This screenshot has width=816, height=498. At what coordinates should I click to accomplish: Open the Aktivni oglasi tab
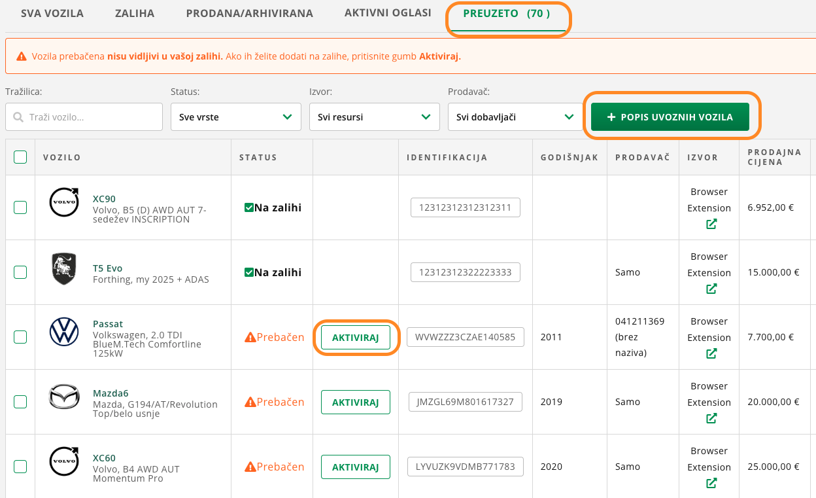click(x=388, y=13)
